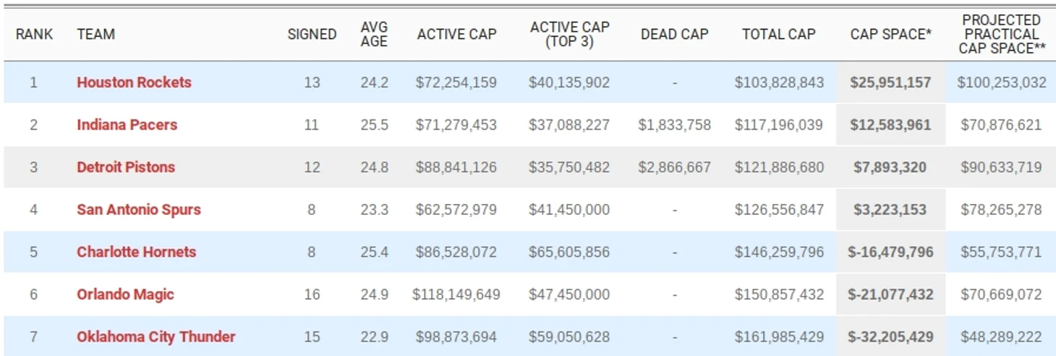Go to San Antonio Spurs page
This screenshot has height=356, width=1056.
(x=139, y=210)
